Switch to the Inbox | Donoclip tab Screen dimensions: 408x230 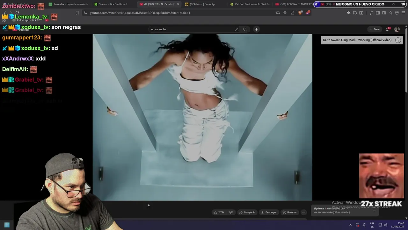202,4
